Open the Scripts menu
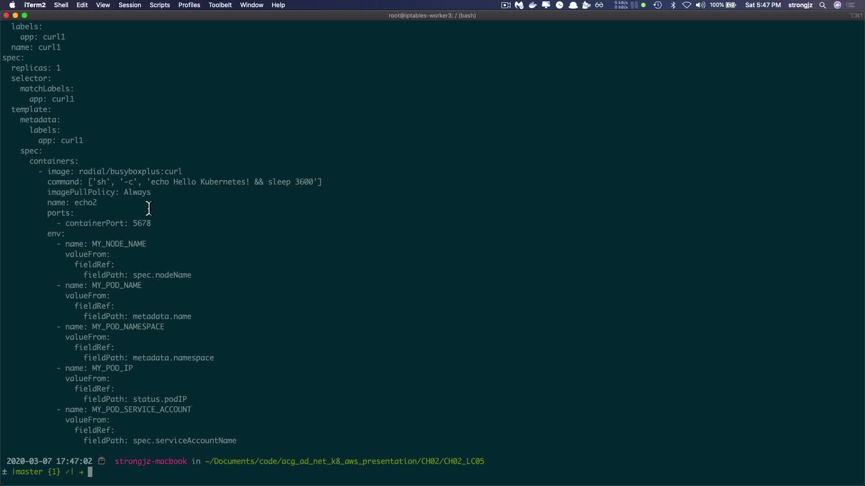865x486 pixels. [x=159, y=5]
